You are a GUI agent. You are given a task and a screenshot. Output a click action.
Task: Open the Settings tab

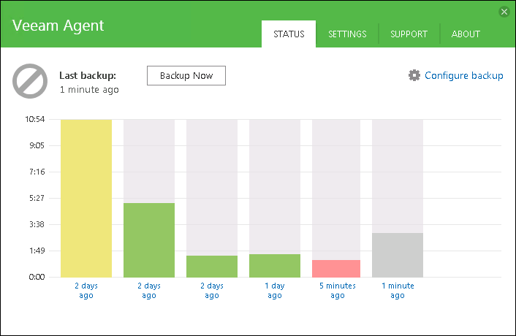pyautogui.click(x=347, y=34)
